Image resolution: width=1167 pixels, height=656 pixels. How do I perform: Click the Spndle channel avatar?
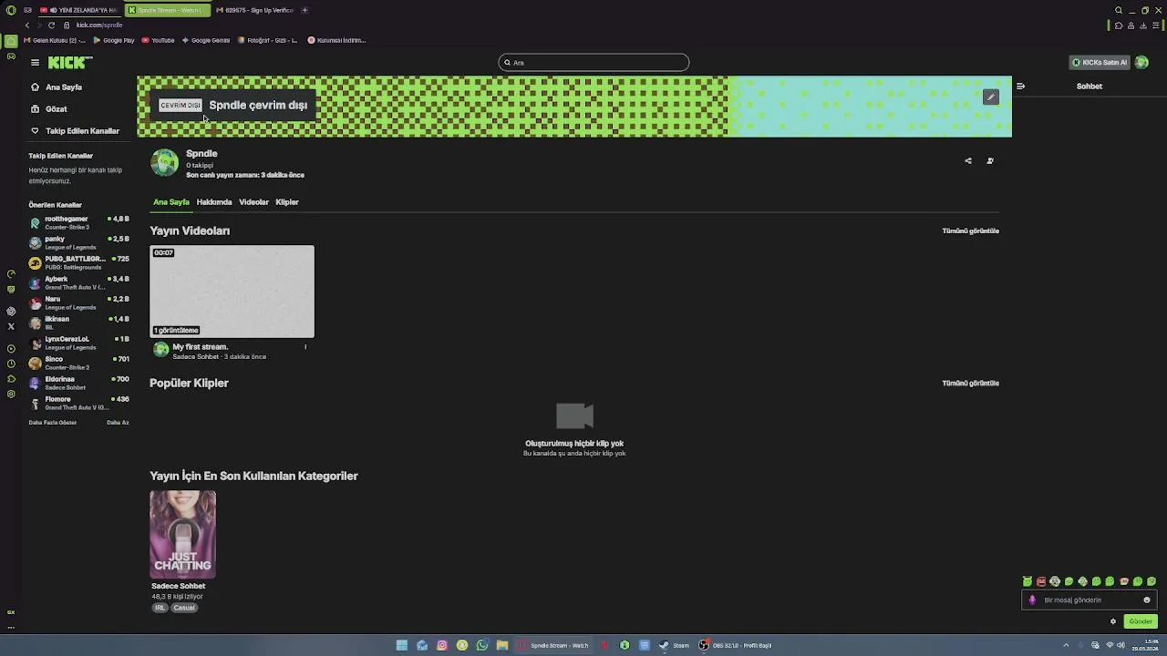(165, 163)
